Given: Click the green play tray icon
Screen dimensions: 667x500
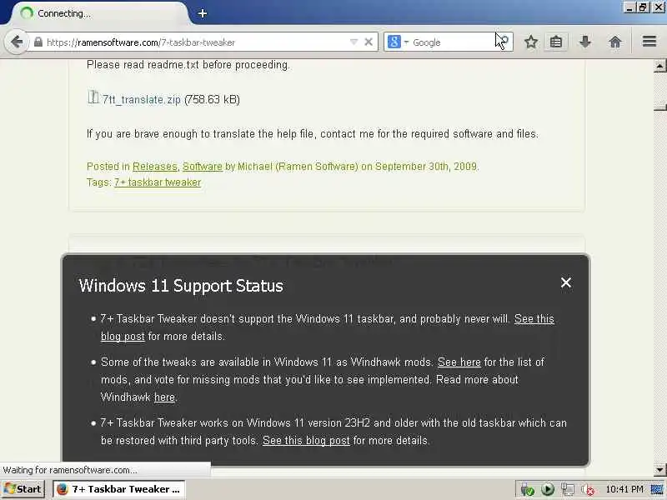Looking at the screenshot, I should [548, 489].
